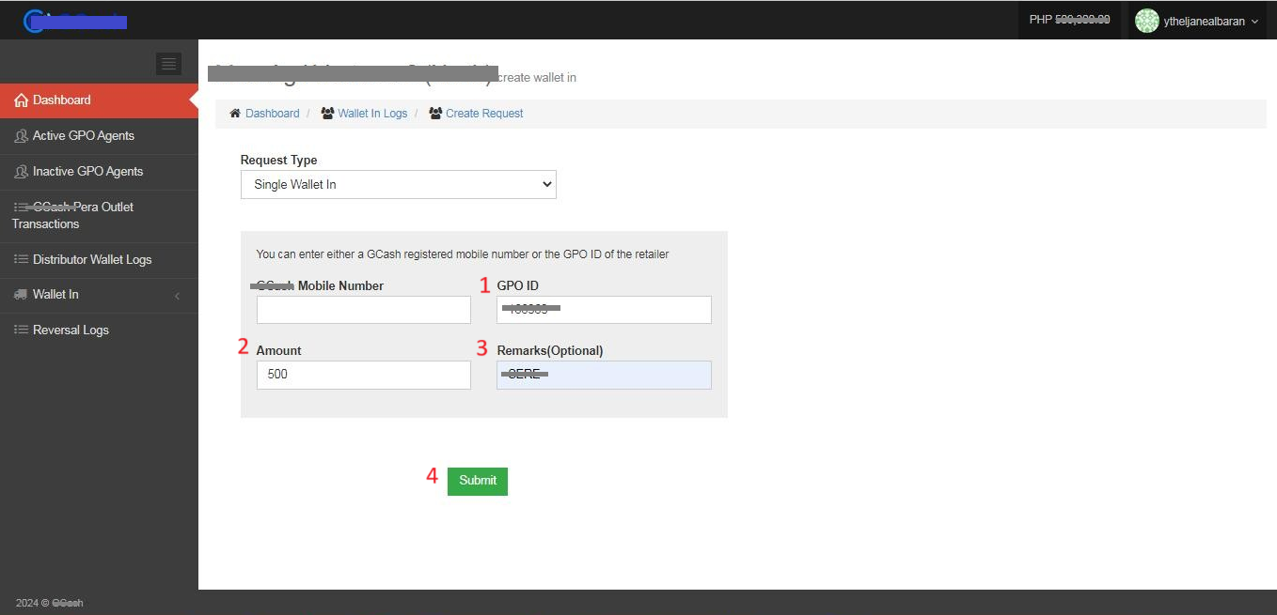The image size is (1277, 615).
Task: Open Distributor Wallet Logs in sidebar
Action: [99, 260]
